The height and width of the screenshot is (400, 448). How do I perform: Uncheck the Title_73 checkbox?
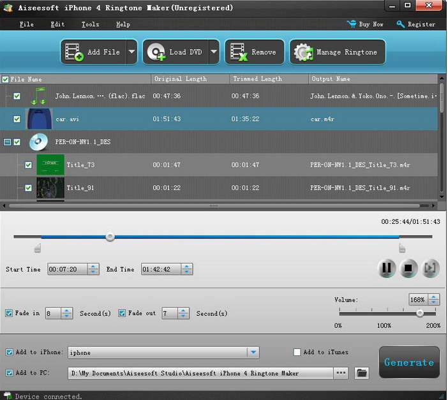pyautogui.click(x=28, y=165)
